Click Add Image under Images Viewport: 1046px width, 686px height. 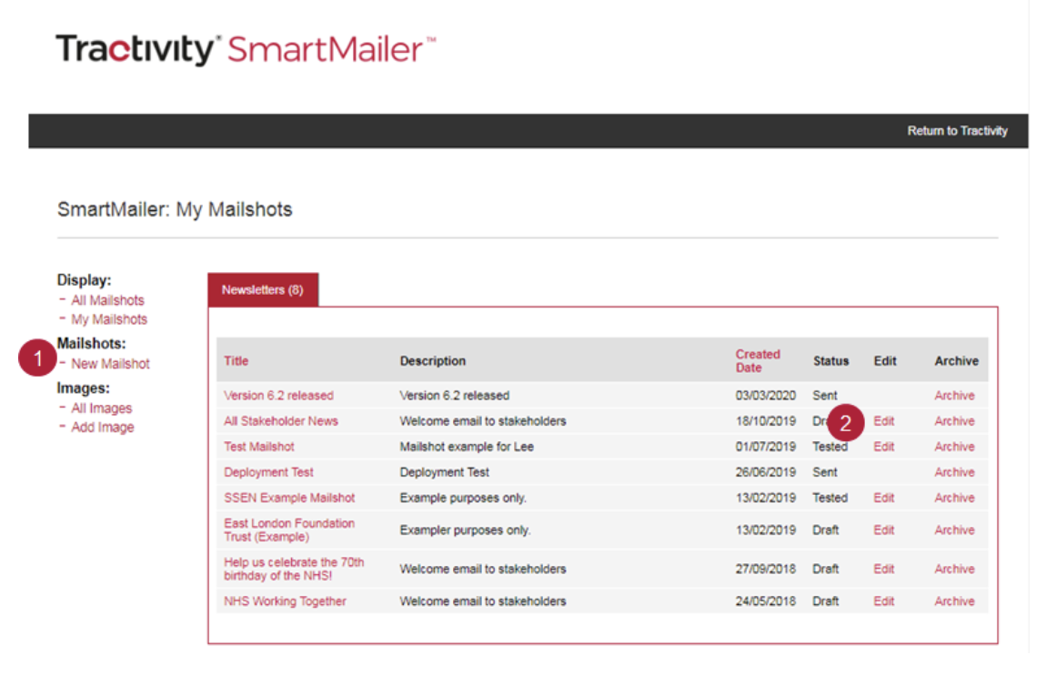(102, 427)
